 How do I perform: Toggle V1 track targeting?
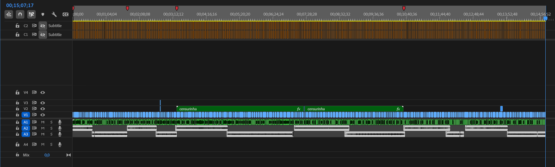[26, 115]
